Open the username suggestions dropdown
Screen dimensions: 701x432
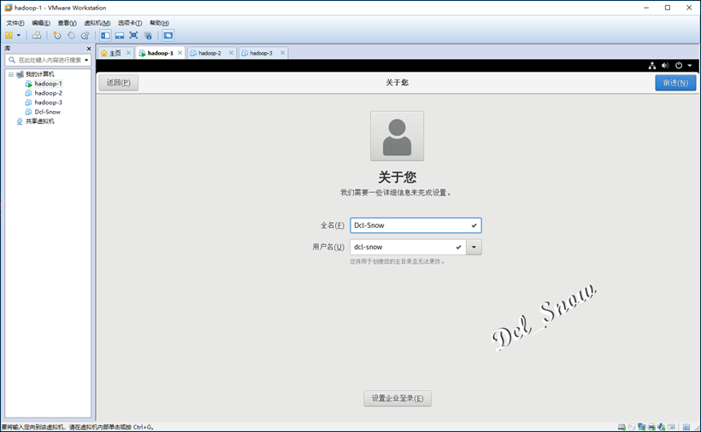coord(474,247)
